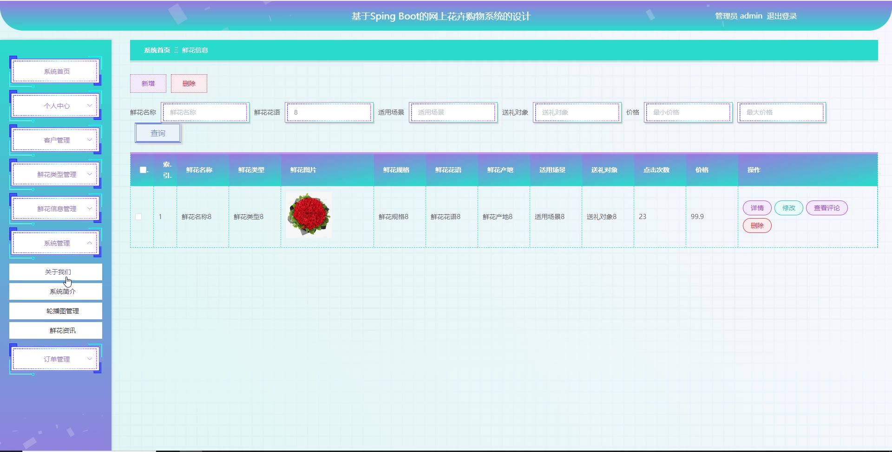Expand the 鲜花类型管理 sidebar menu

tap(56, 174)
